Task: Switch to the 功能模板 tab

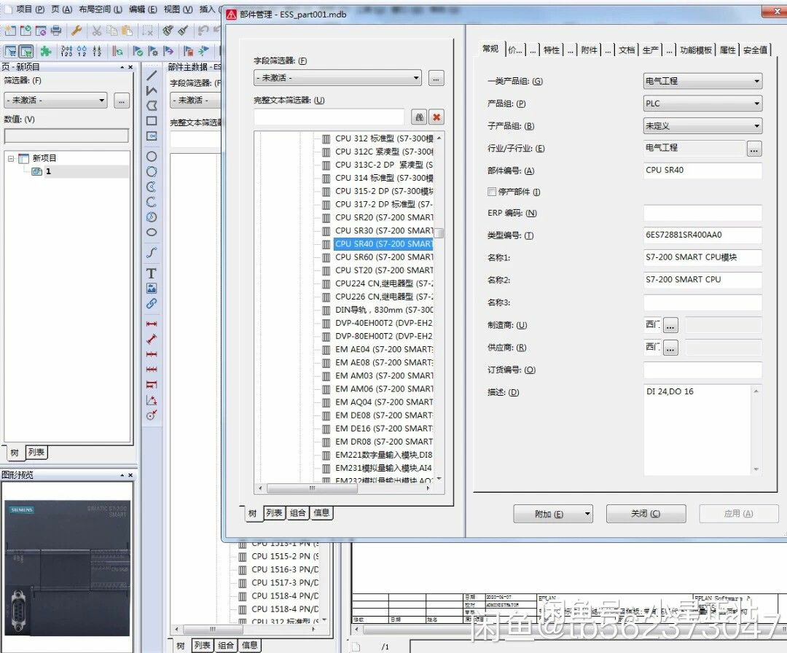Action: 696,50
